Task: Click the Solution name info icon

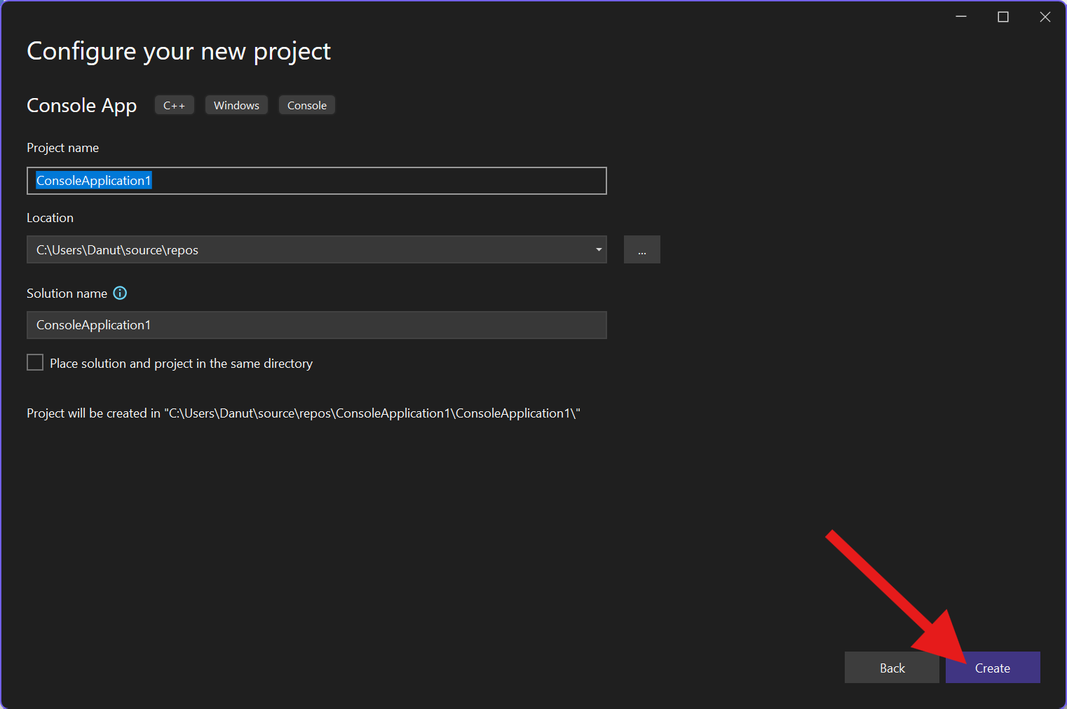Action: pos(120,293)
